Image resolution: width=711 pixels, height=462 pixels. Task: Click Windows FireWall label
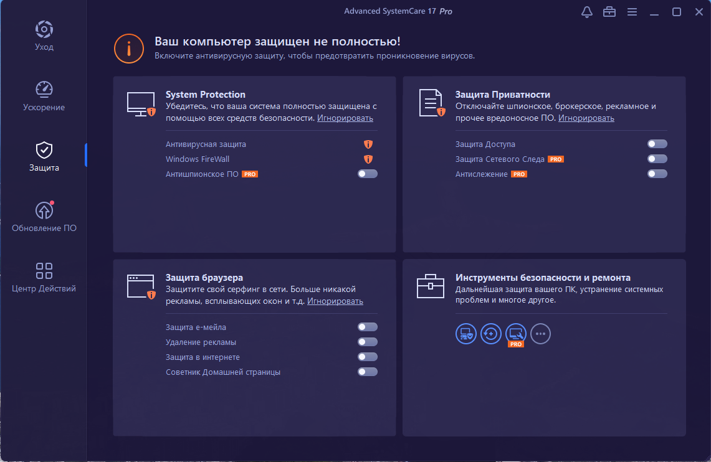click(x=198, y=159)
